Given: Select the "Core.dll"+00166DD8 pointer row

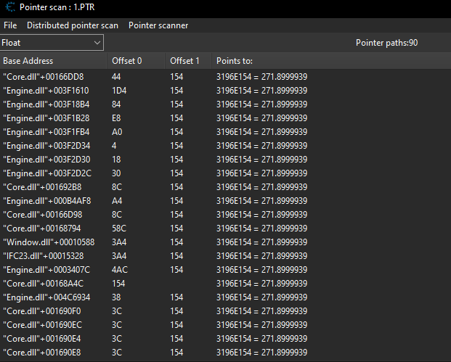Looking at the screenshot, I should (x=43, y=76).
